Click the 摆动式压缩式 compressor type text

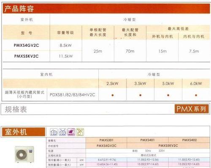point(149,155)
